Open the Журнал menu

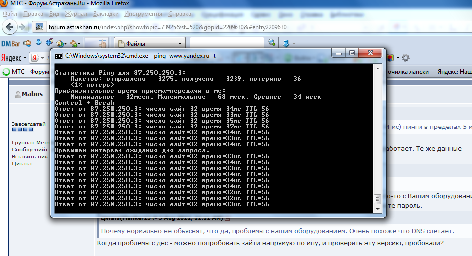(x=76, y=14)
